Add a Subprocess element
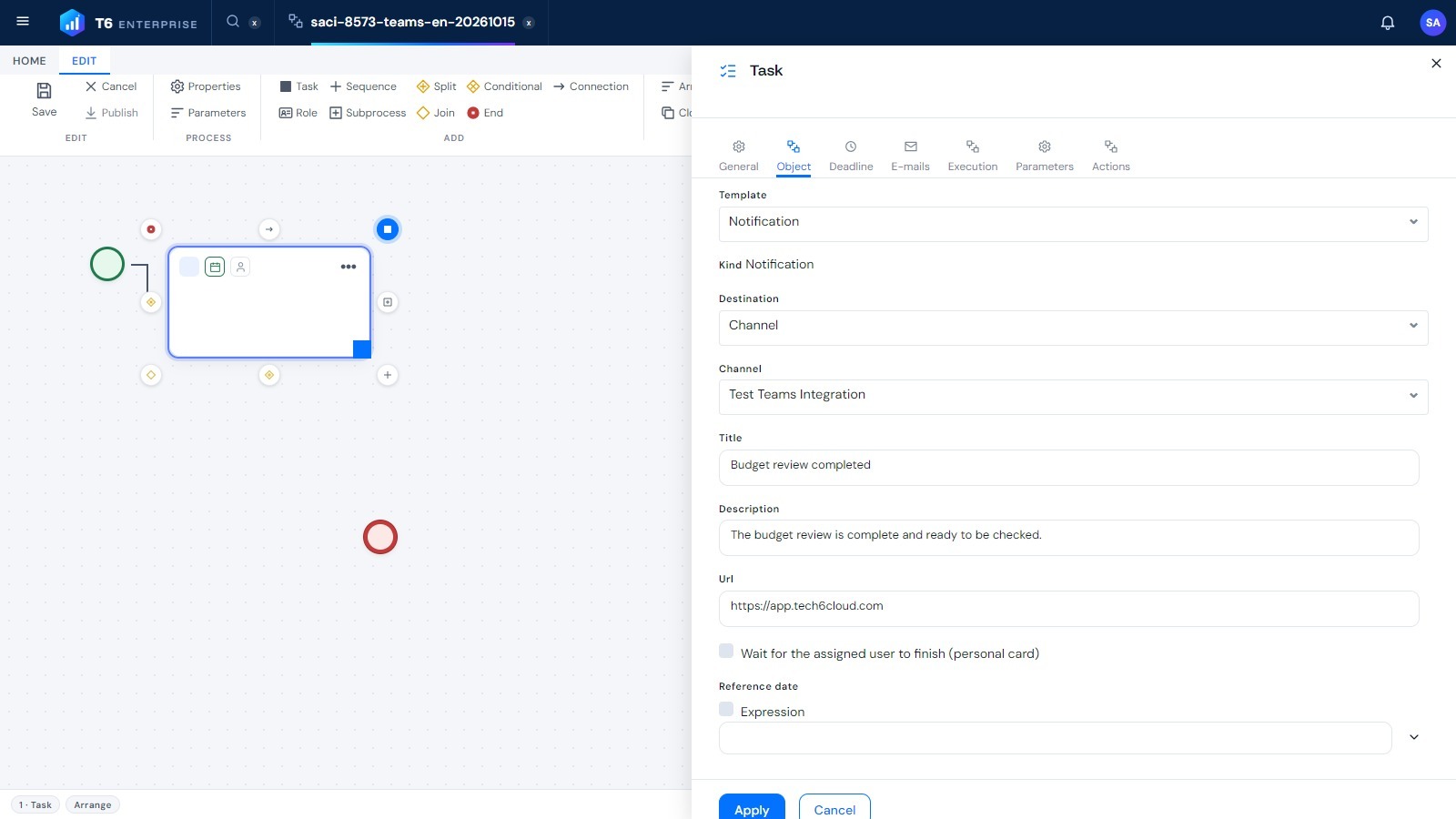Screen dimensions: 1456x819 click(x=368, y=113)
